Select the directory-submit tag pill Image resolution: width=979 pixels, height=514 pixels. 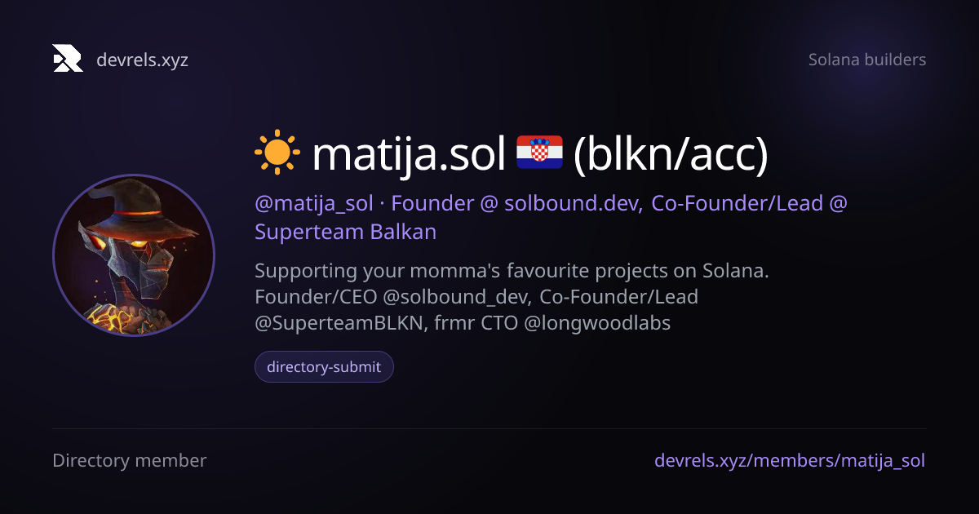[324, 367]
